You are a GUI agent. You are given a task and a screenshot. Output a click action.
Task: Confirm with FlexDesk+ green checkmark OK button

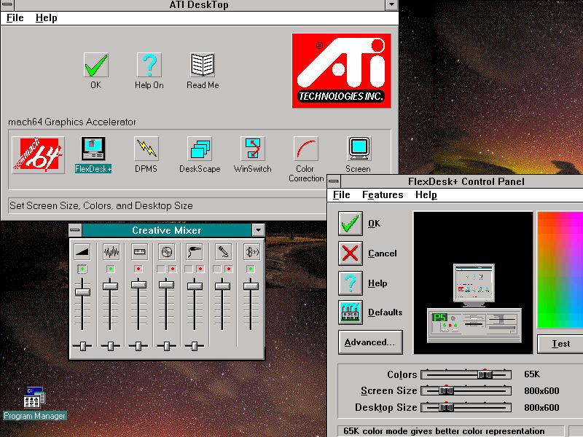coord(351,224)
